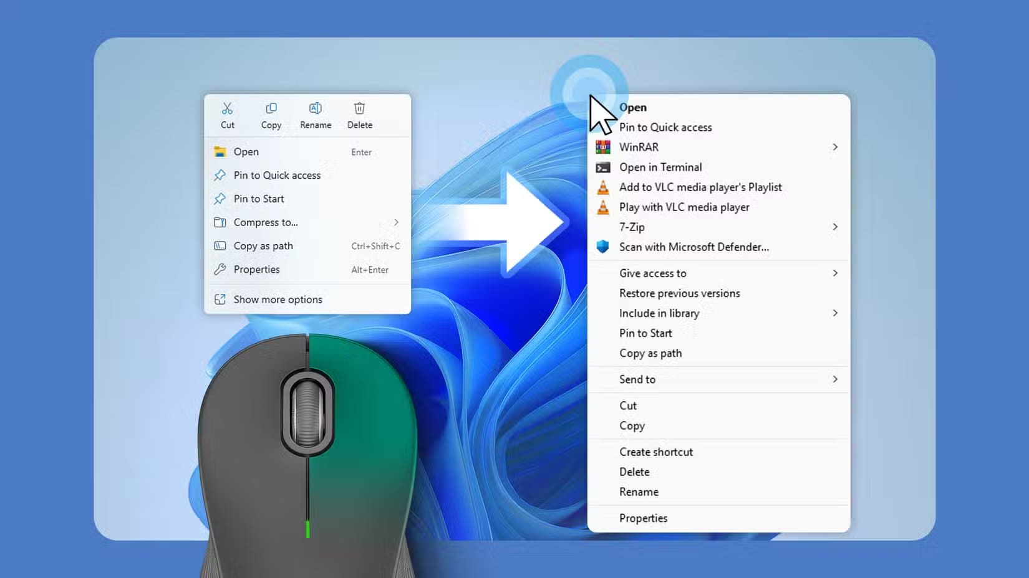Viewport: 1029px width, 578px height.
Task: Expand the Compress to submenu
Action: (397, 222)
